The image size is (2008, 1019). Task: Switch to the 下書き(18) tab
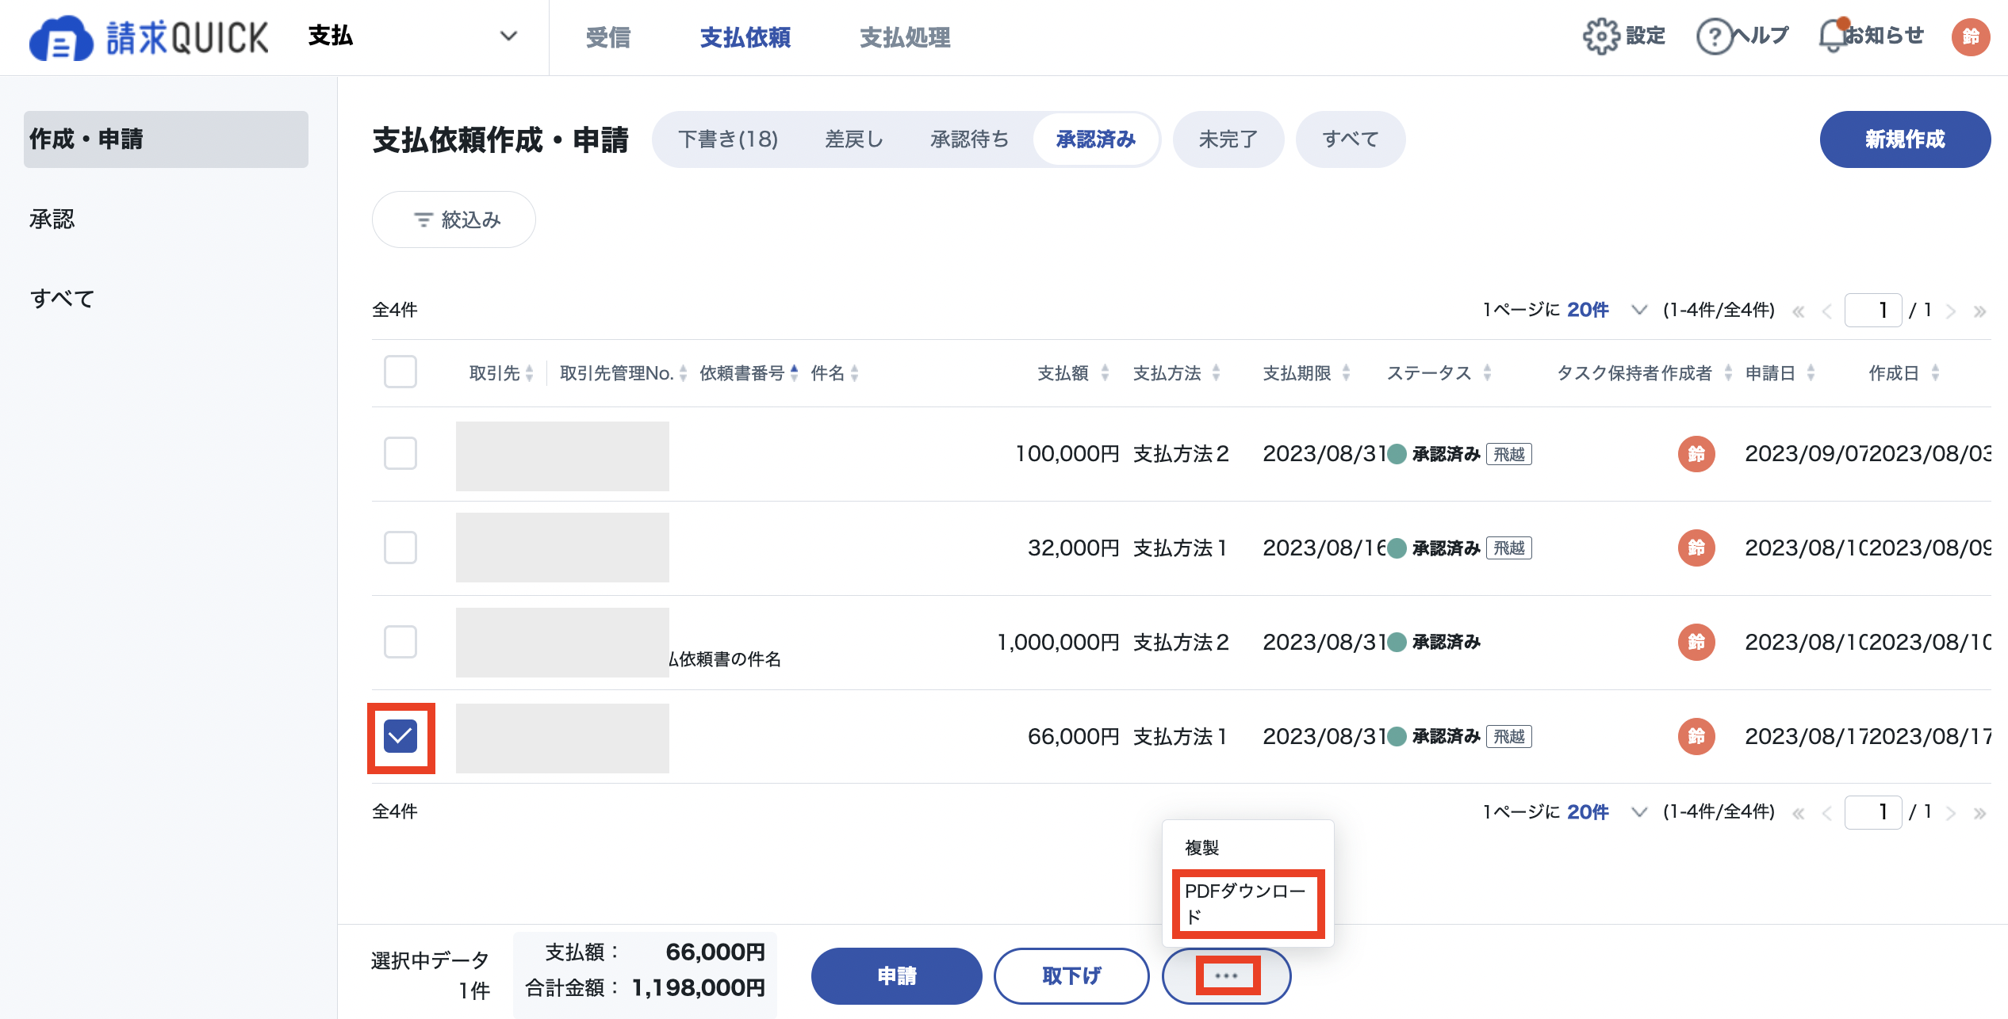[728, 139]
